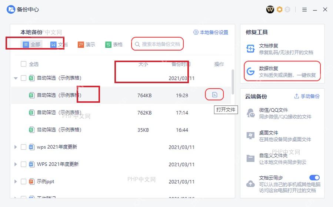Viewport: 333px width, 207px height.
Task: Click the Backup Center logo icon
Action: pos(11,9)
